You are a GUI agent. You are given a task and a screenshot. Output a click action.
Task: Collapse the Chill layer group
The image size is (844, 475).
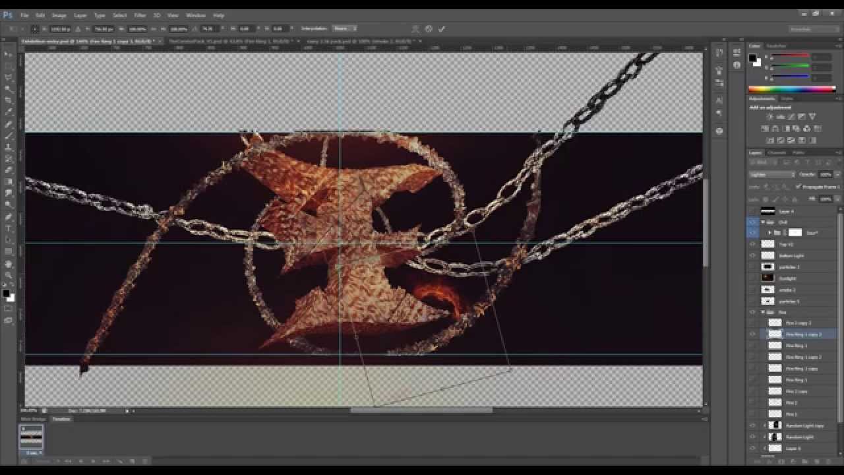[764, 222]
